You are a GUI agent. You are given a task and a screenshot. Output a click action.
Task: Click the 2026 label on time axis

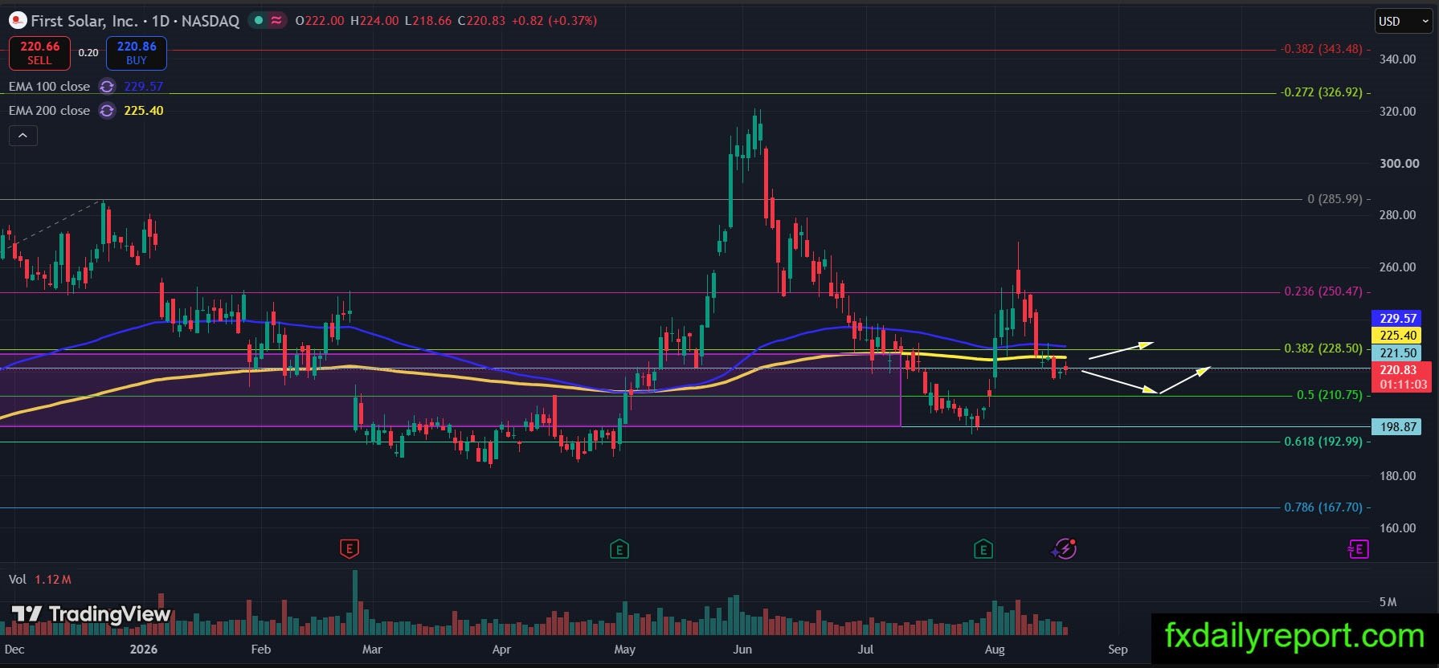point(144,650)
